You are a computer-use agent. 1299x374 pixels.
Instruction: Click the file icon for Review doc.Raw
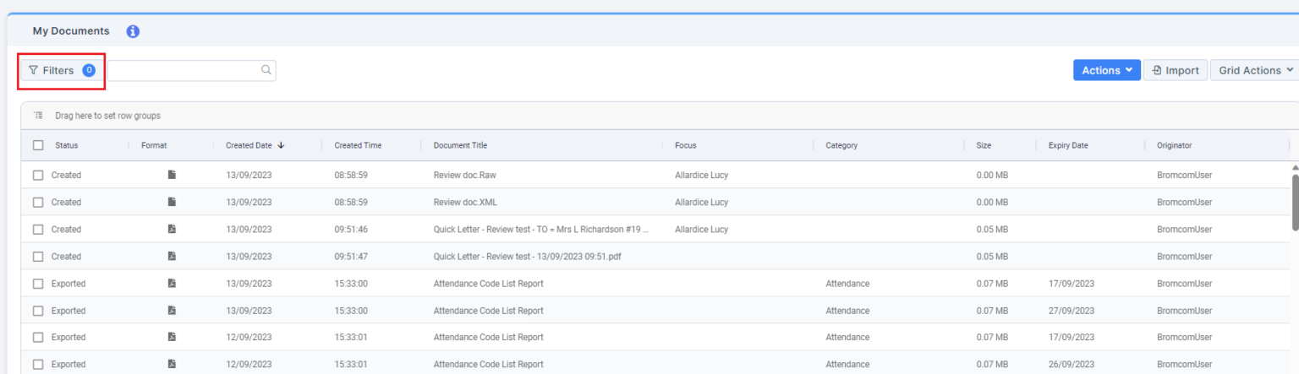pos(172,175)
